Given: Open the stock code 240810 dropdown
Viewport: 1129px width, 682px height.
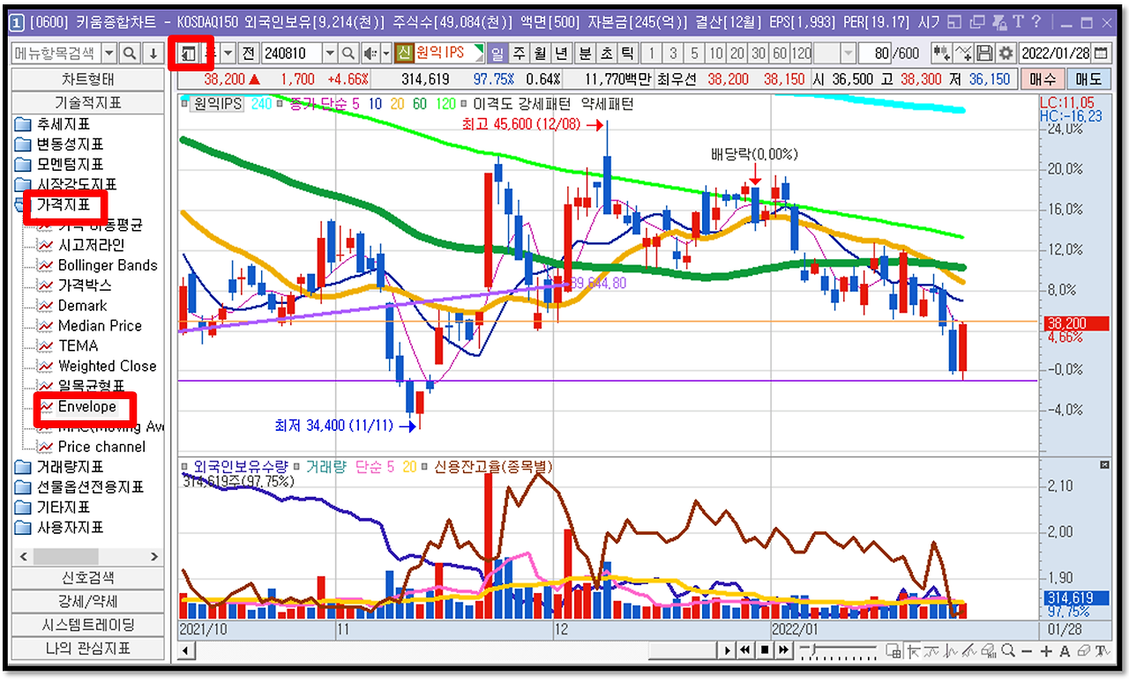Looking at the screenshot, I should pos(330,54).
